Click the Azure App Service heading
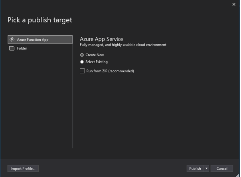241x177 pixels. [101, 39]
